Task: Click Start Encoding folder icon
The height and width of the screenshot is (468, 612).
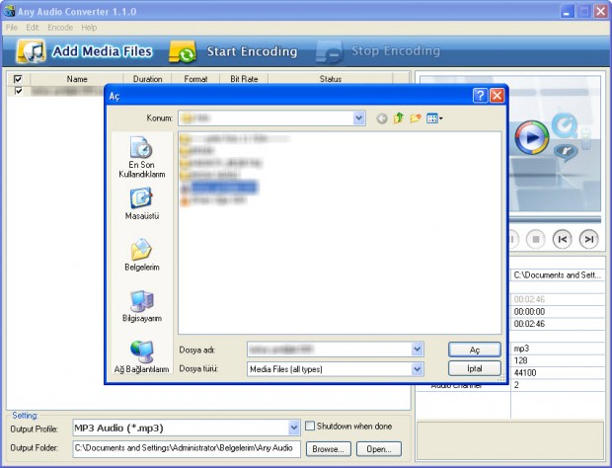Action: (183, 51)
